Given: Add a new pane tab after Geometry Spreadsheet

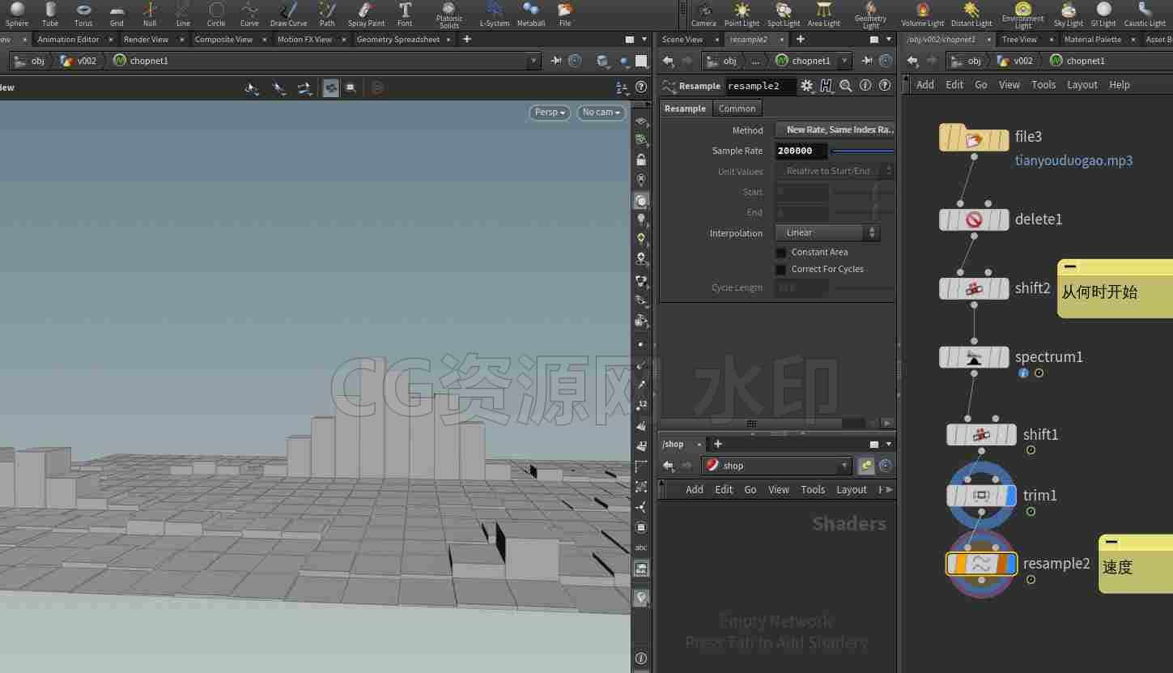Looking at the screenshot, I should [467, 39].
